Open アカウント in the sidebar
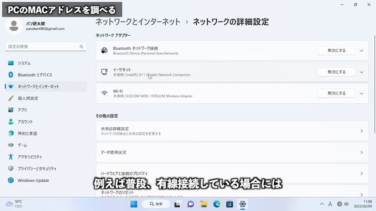Screen dimensions: 376x211 46,122
